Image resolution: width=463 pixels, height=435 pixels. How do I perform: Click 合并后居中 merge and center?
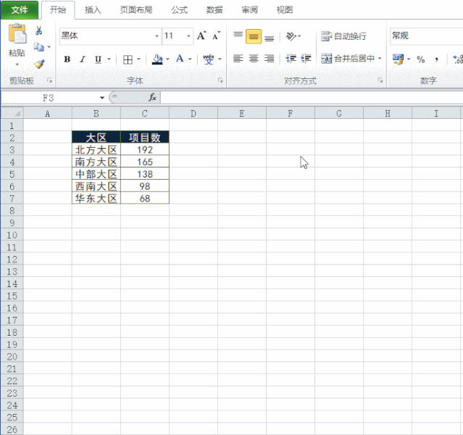348,59
